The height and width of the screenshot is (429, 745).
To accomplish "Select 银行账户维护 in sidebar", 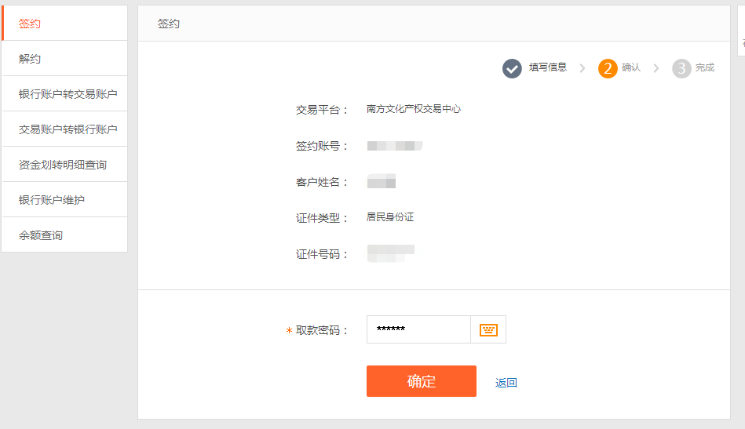I will [x=64, y=200].
